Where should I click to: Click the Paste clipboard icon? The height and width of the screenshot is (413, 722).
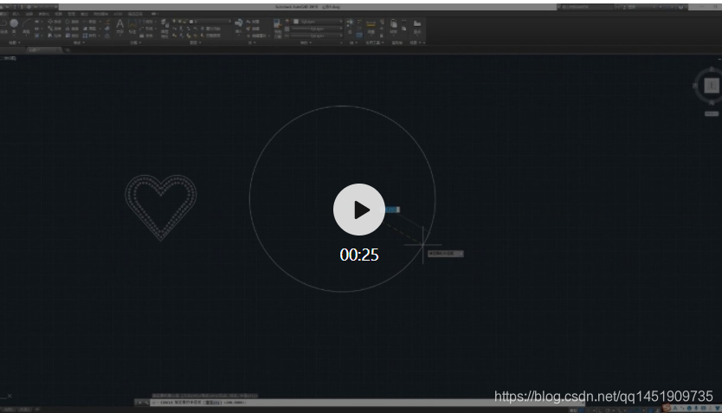tap(394, 24)
